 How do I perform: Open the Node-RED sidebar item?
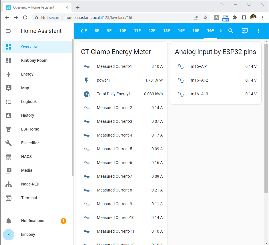[x=30, y=184]
